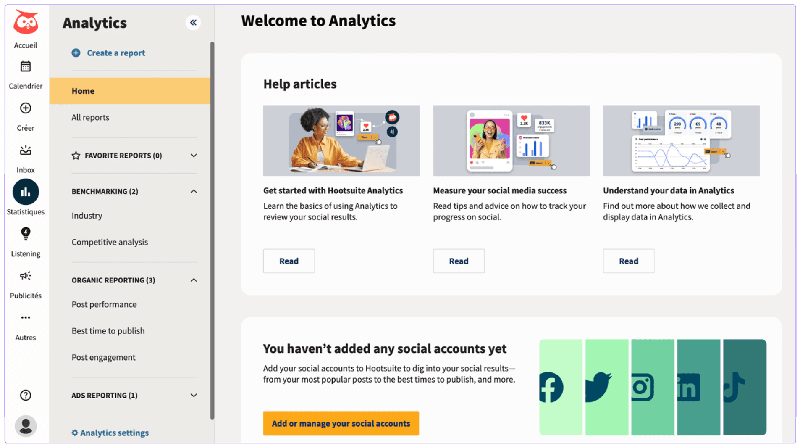Click the LinkedIn logo tile
The width and height of the screenshot is (800, 446).
(x=698, y=387)
